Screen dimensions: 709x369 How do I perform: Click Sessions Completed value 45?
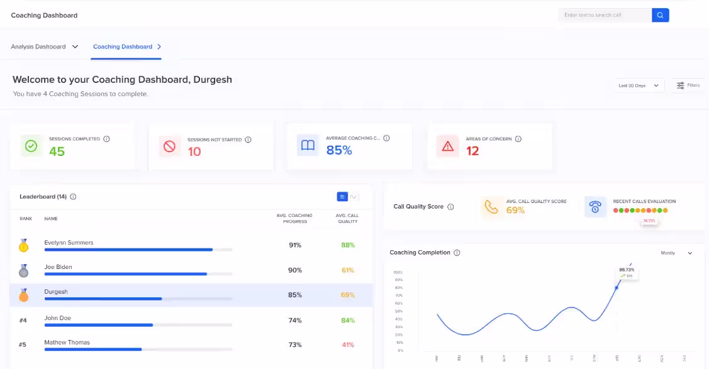point(57,151)
